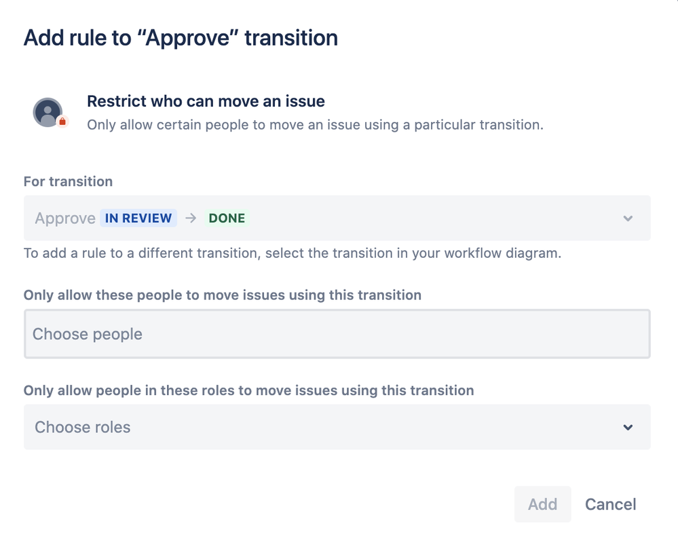Click the chevron on the transition selector

pos(628,218)
